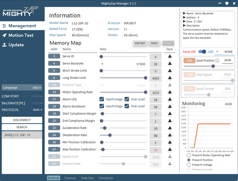Save the Long Stroke Limit value
The image size is (238, 181).
click(170, 78)
